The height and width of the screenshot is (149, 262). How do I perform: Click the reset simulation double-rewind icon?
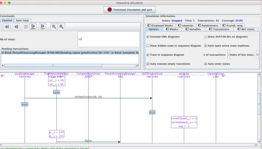tap(7, 26)
